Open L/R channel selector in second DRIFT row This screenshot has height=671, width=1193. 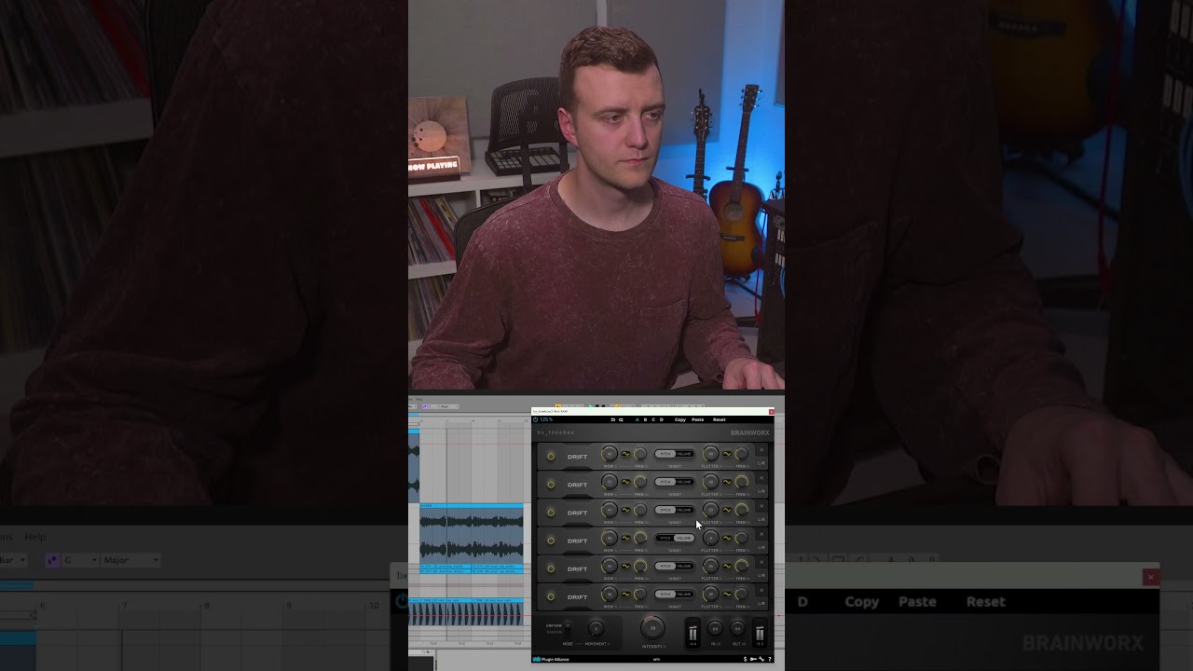pyautogui.click(x=761, y=491)
